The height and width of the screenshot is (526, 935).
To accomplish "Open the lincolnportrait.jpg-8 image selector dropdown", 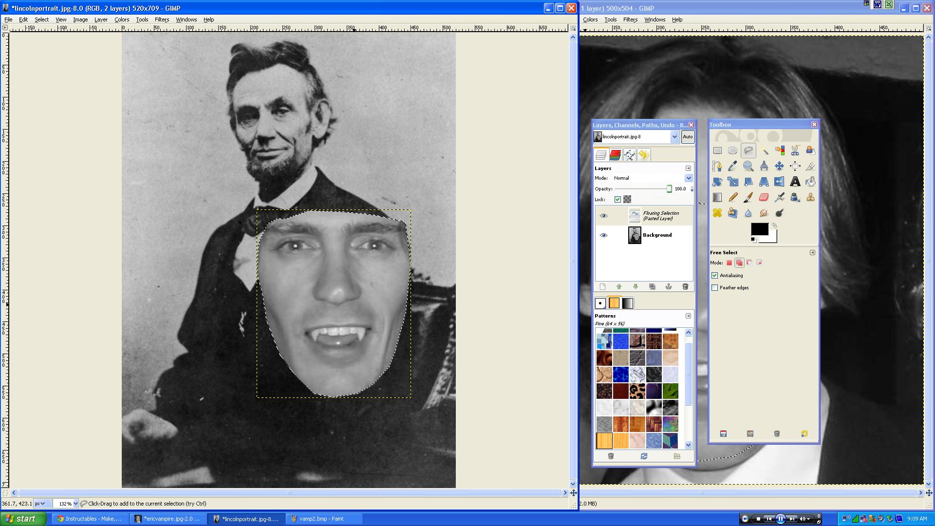I will click(674, 137).
